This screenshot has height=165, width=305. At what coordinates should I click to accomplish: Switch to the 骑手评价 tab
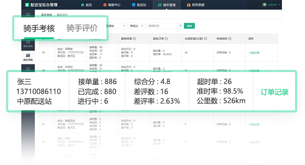coord(82,28)
